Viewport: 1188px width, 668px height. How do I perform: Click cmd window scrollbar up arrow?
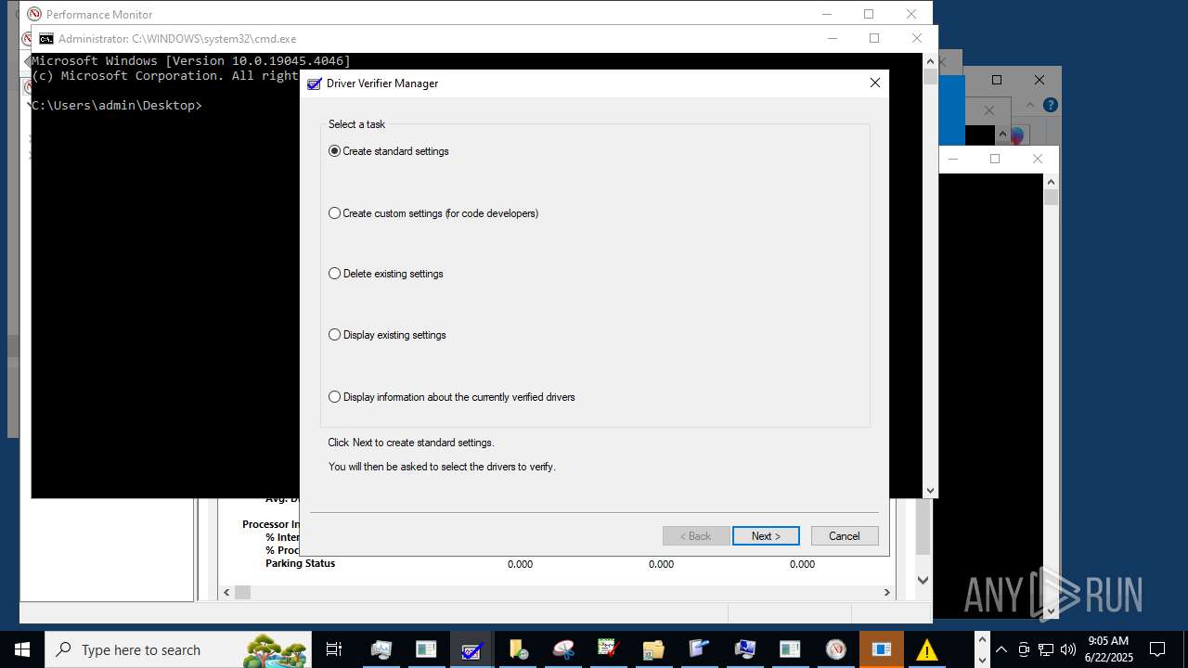930,60
